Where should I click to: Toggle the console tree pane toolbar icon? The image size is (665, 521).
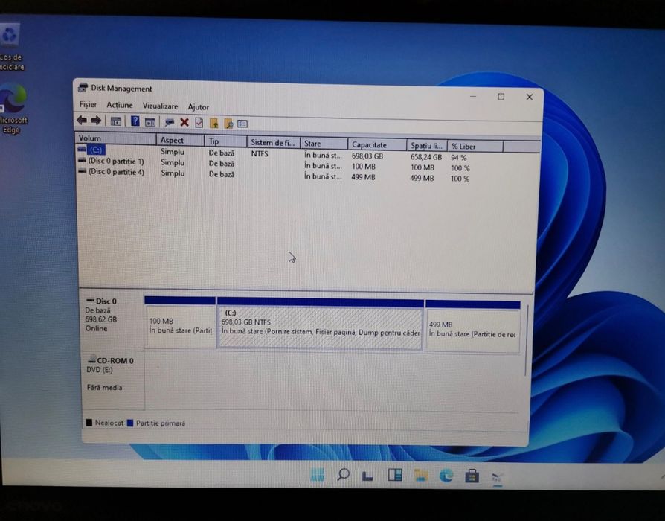pyautogui.click(x=116, y=122)
